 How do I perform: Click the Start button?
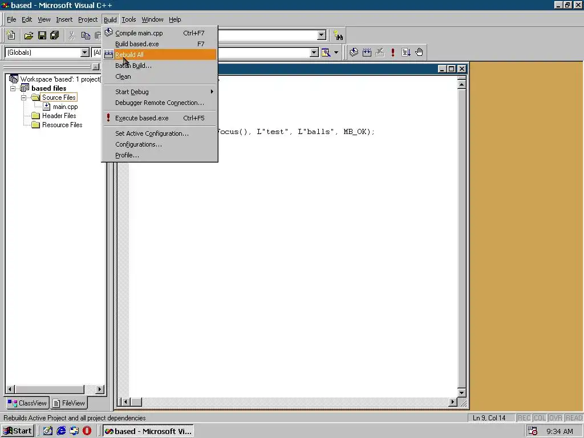(x=18, y=431)
